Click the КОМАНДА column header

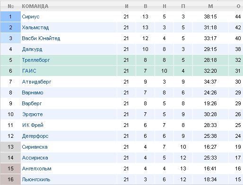tap(35, 6)
